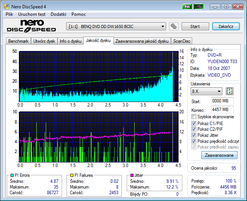The image size is (247, 201).
Task: Click the Błędy PO value 0
Action: pyautogui.click(x=177, y=194)
